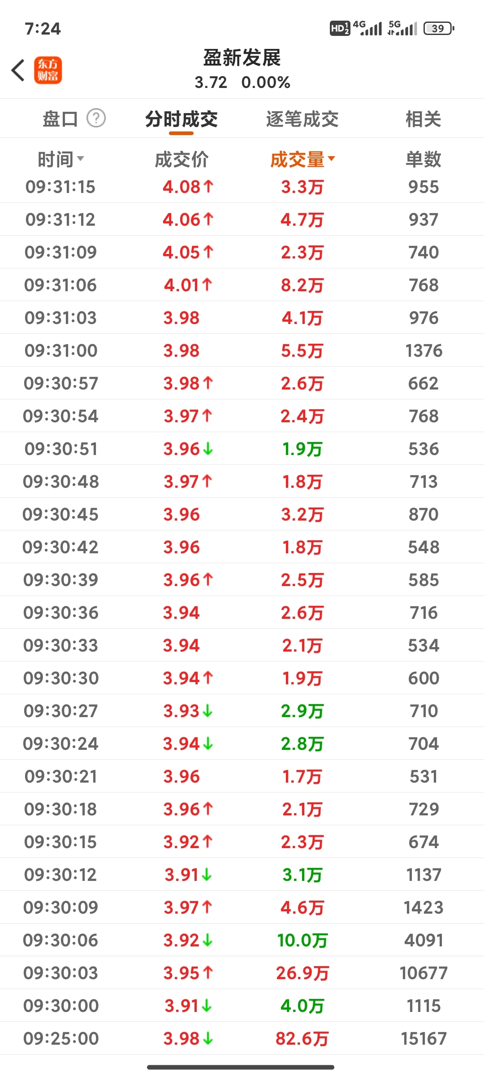Viewport: 484px width, 1077px height.
Task: Tap the HD signal icon in status bar
Action: pyautogui.click(x=340, y=28)
